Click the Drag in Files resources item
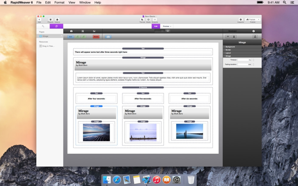The image size is (298, 186). (47, 46)
